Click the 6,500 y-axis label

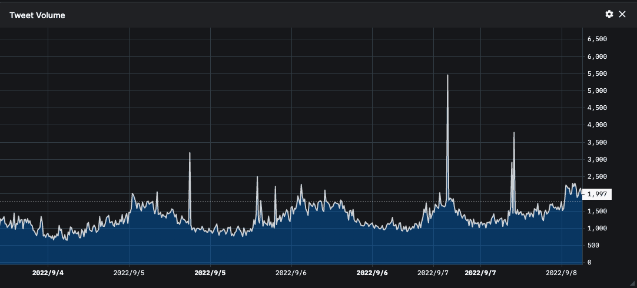click(x=597, y=39)
